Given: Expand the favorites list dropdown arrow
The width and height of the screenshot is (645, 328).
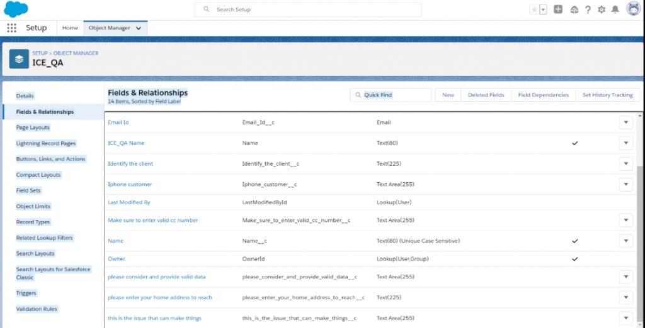Looking at the screenshot, I should pyautogui.click(x=543, y=9).
